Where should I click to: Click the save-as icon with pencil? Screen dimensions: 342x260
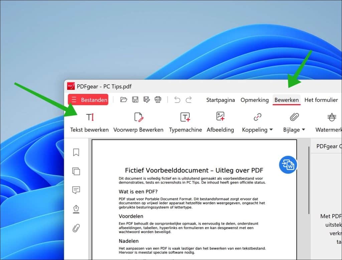147,99
